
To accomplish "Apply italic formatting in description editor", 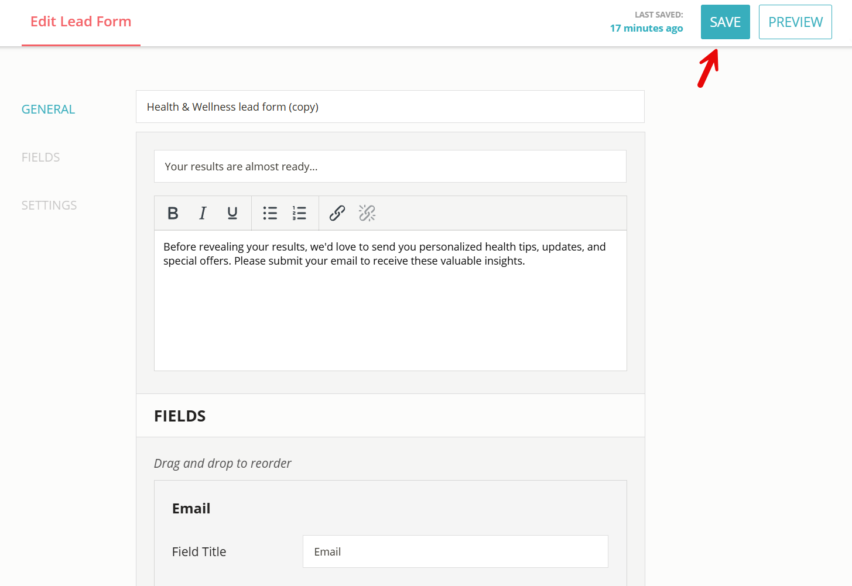I will (x=203, y=213).
